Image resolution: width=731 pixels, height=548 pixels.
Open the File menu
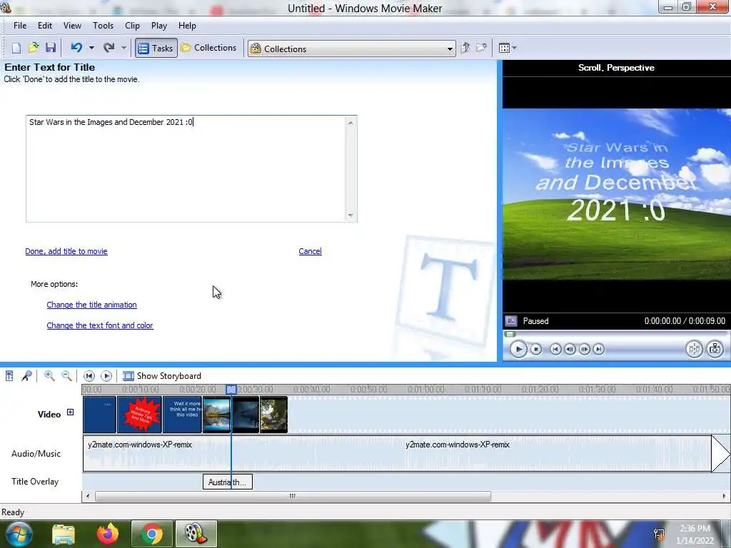(x=19, y=26)
